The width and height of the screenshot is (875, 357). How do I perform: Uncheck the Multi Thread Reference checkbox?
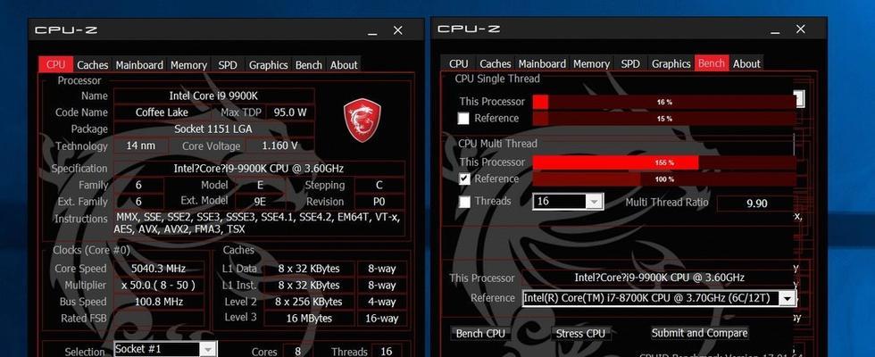(x=464, y=179)
